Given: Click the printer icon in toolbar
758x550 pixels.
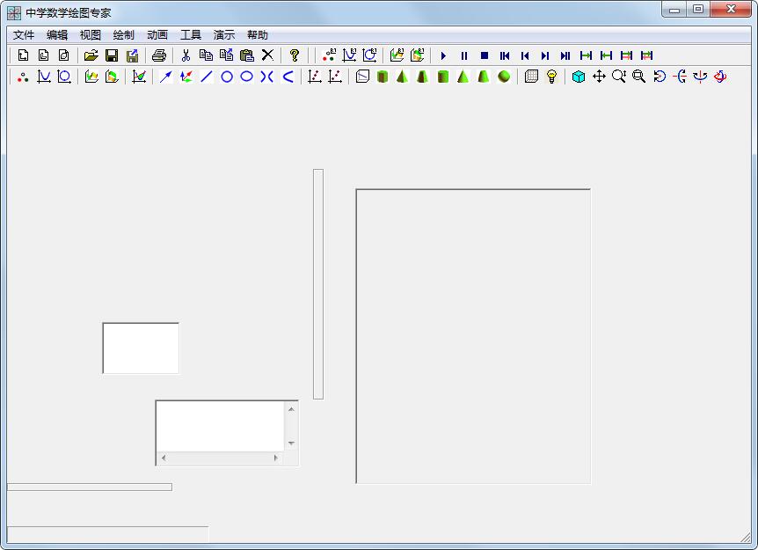Looking at the screenshot, I should [x=158, y=55].
